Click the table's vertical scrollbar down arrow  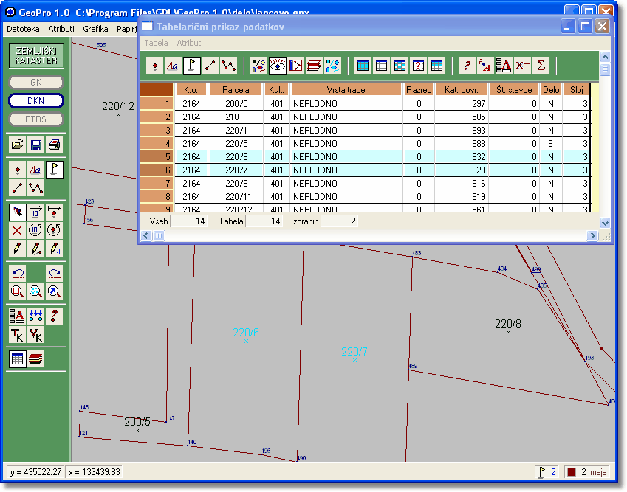[x=605, y=223]
